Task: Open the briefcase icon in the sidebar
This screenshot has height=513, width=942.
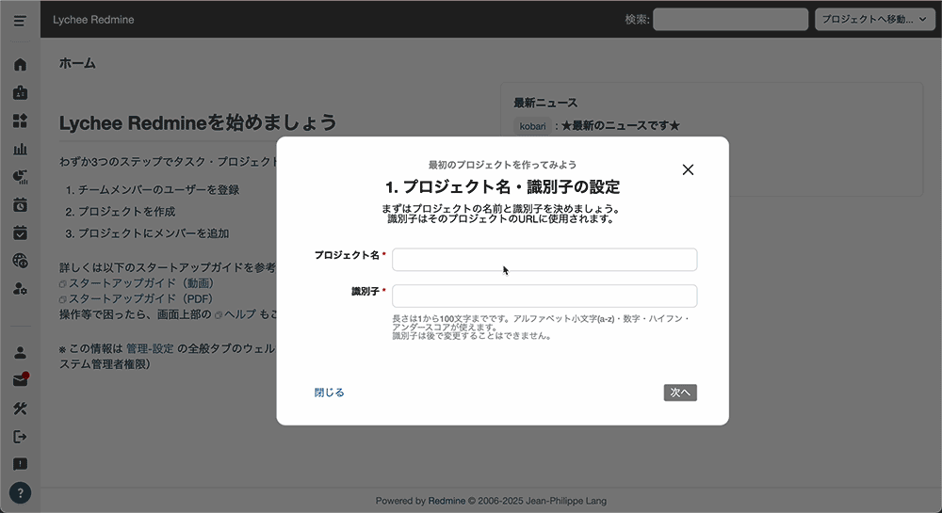Action: 20,93
